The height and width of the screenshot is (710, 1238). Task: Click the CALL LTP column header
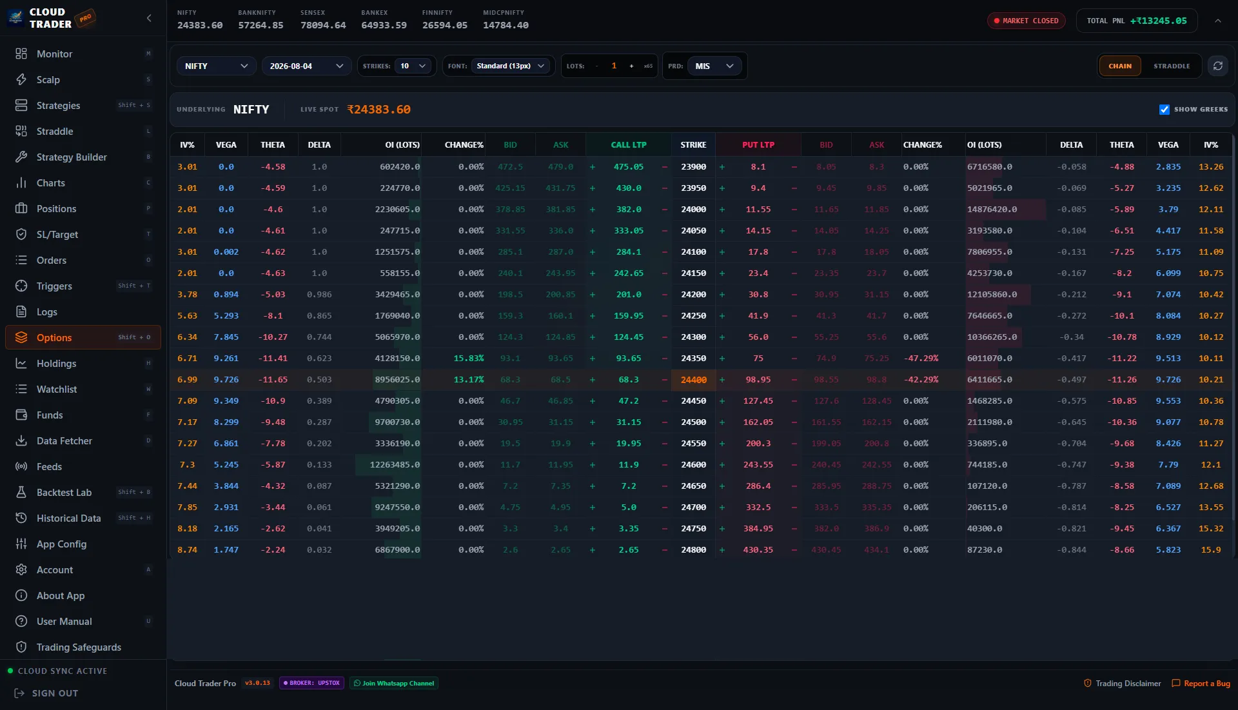[628, 145]
